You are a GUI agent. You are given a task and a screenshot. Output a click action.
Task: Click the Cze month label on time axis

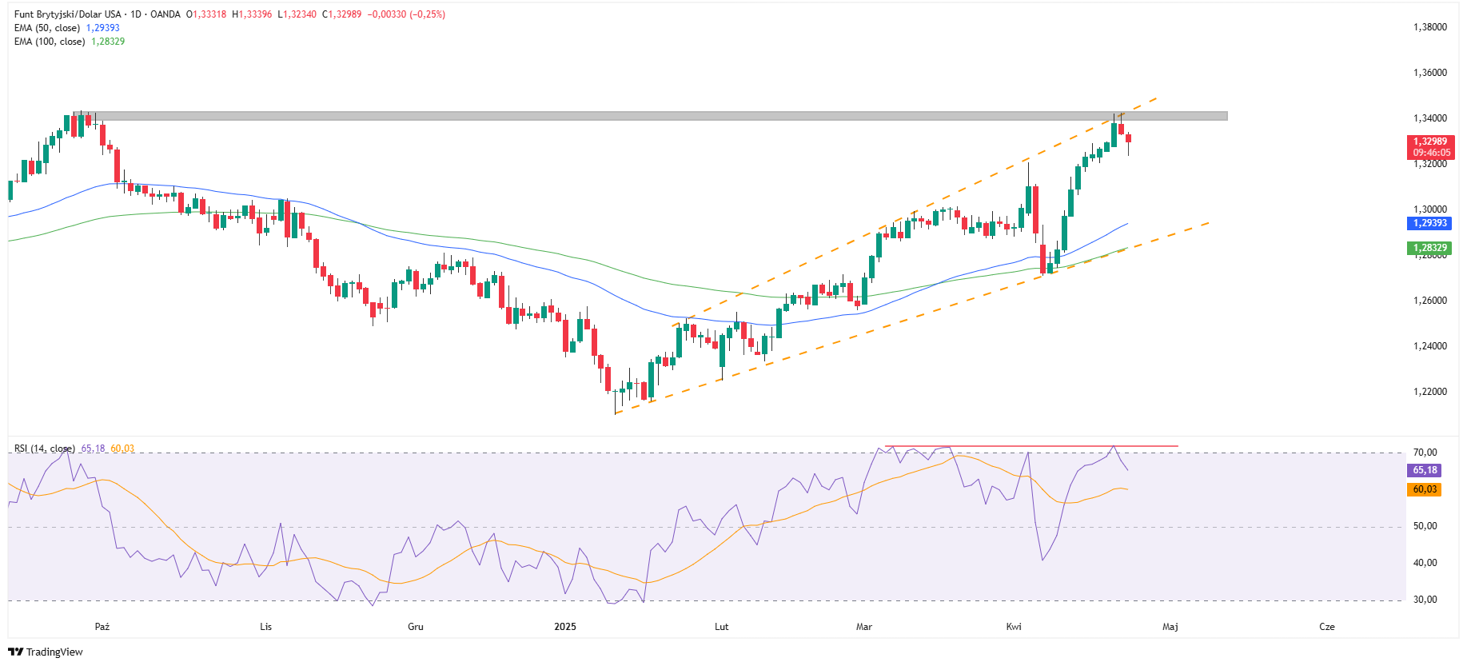pos(1327,626)
